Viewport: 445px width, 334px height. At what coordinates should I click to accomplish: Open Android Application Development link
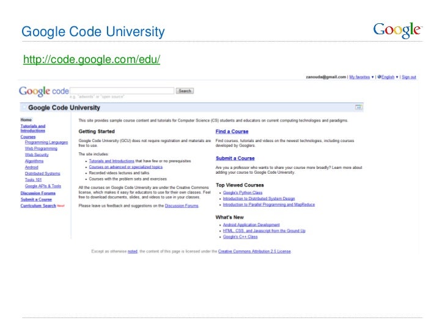tap(251, 225)
